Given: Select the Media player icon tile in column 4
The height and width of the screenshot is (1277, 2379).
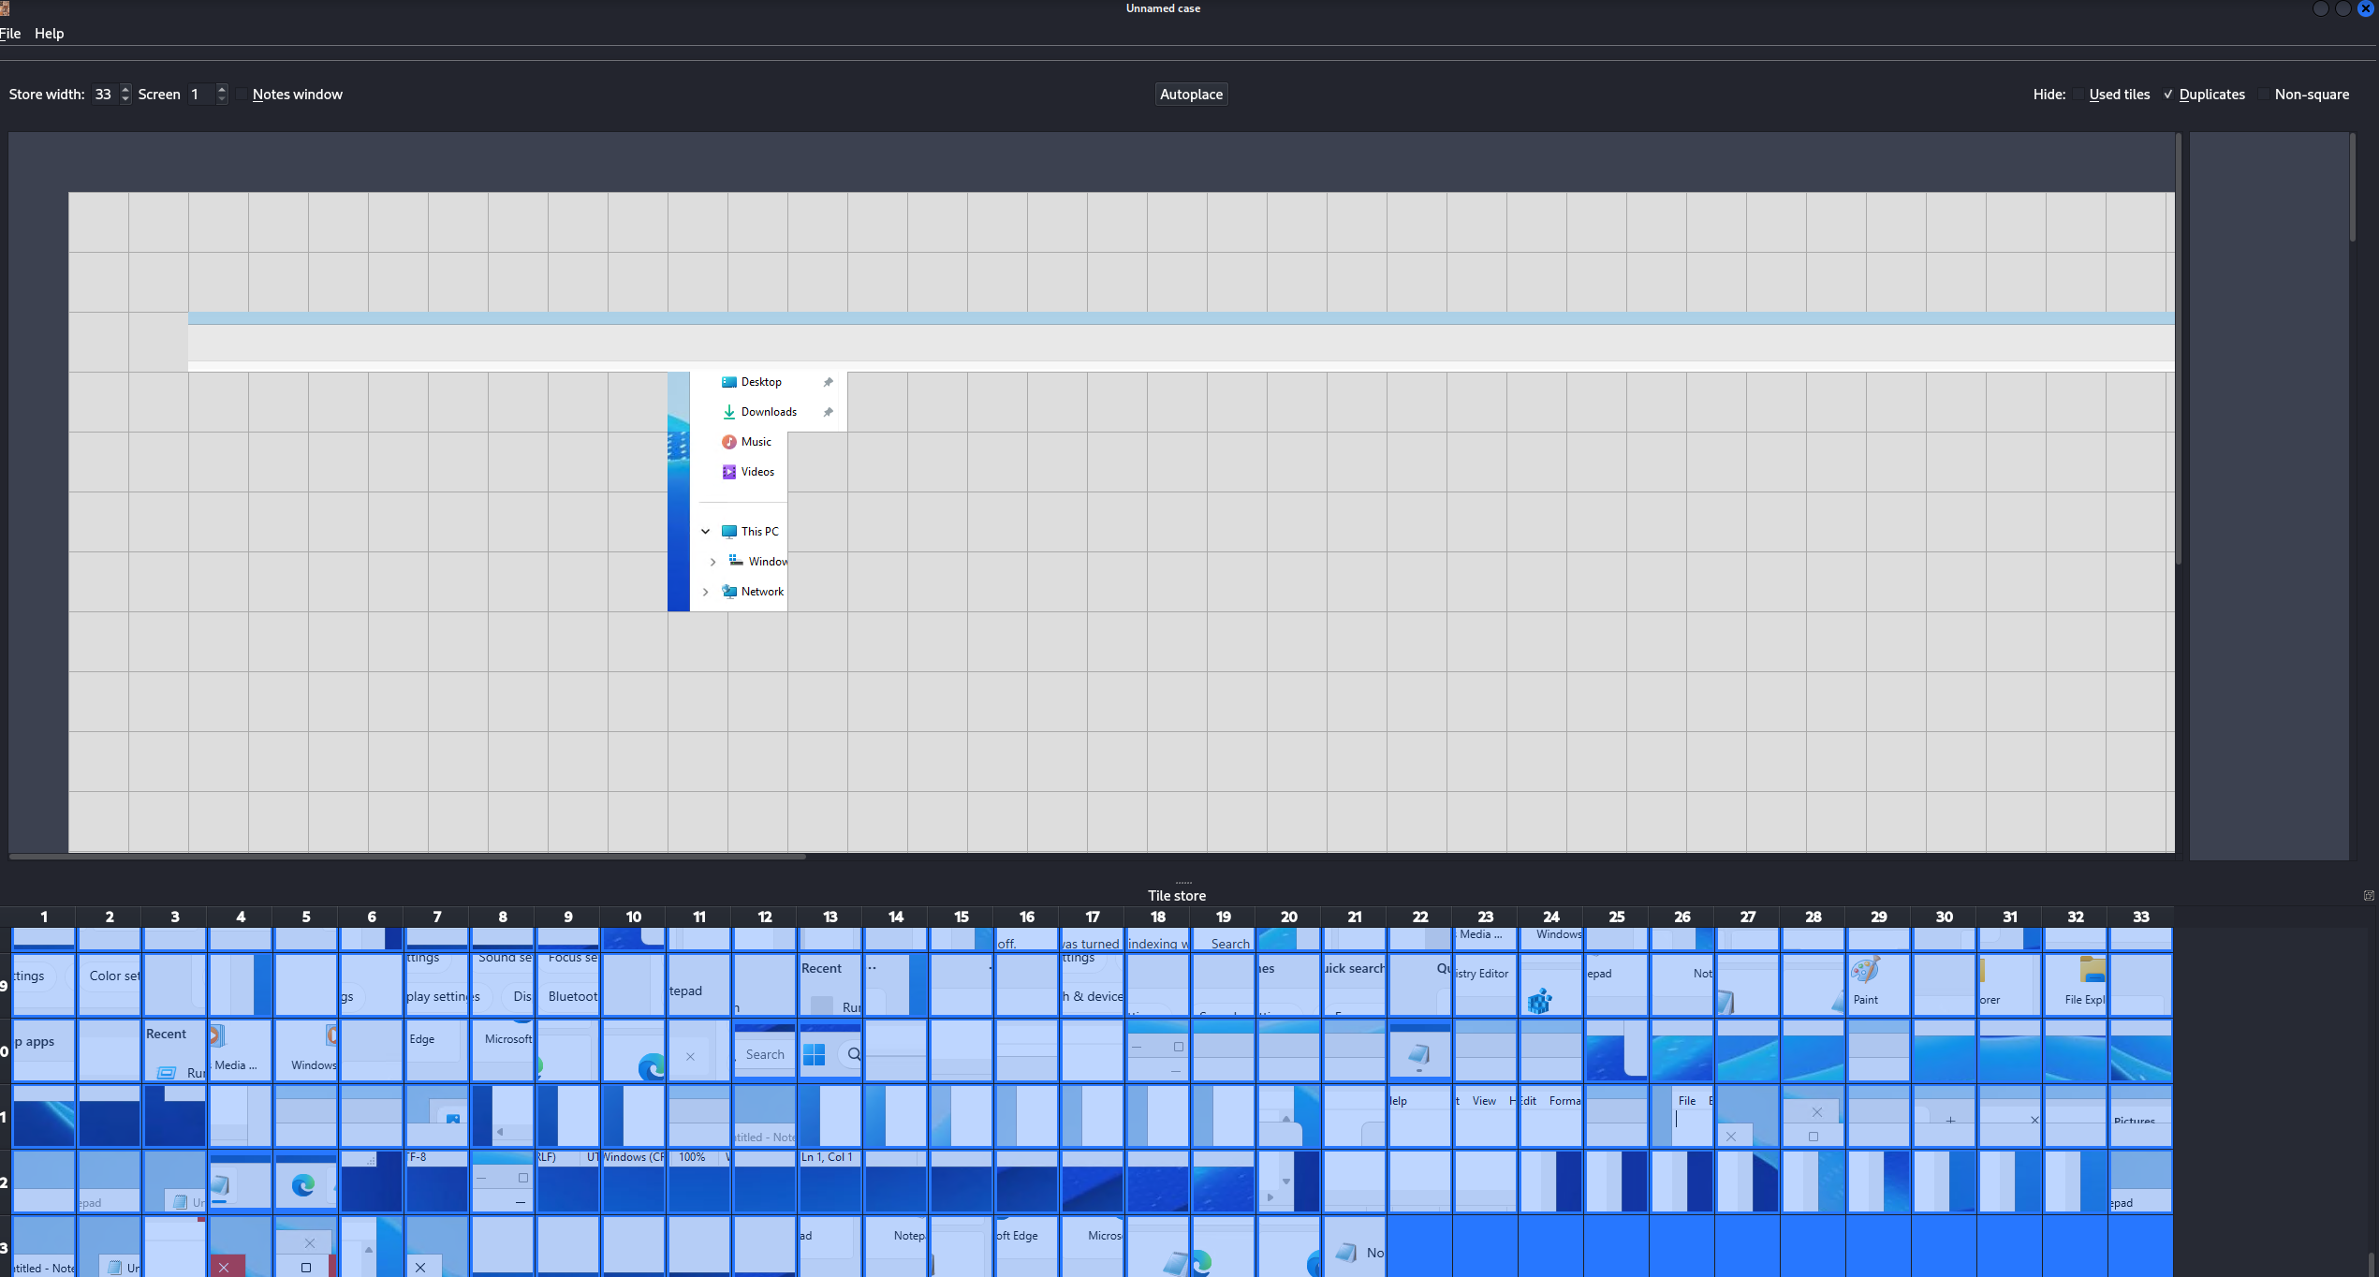Looking at the screenshot, I should click(241, 1050).
